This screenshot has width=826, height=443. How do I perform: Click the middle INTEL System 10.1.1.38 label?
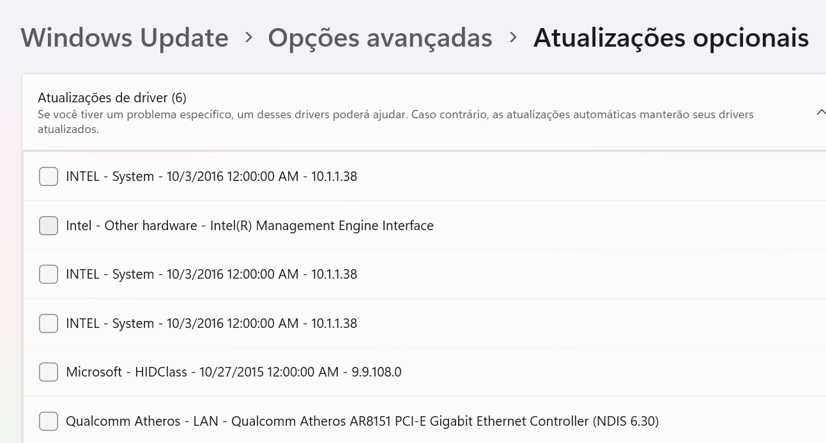coord(211,274)
